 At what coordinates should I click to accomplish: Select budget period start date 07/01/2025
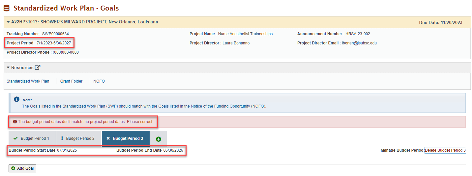pyautogui.click(x=67, y=150)
